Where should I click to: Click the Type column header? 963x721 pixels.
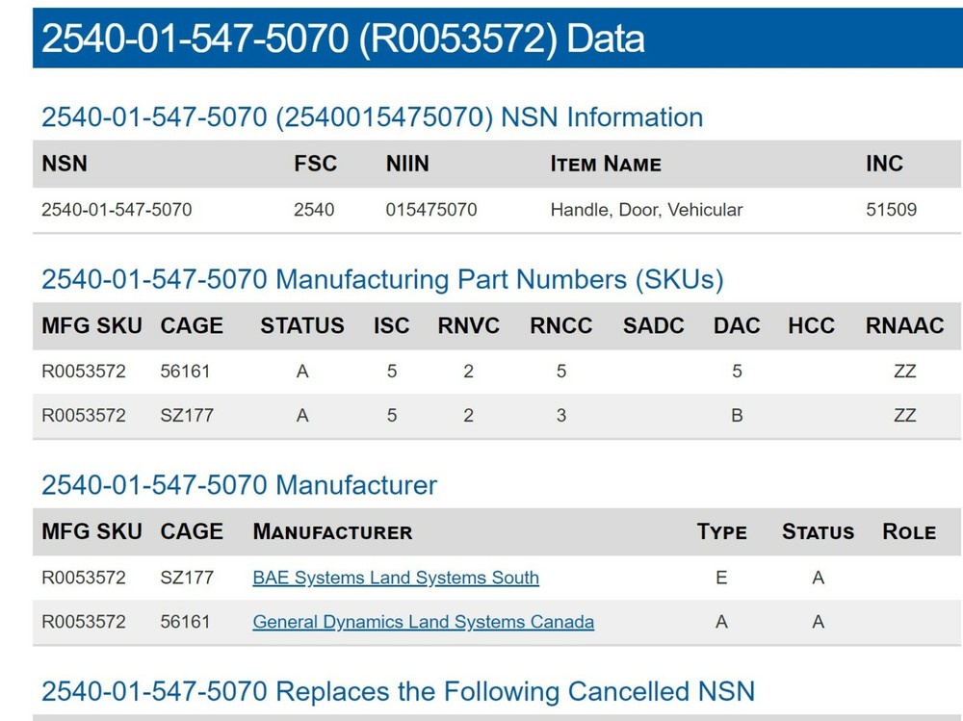pos(721,531)
